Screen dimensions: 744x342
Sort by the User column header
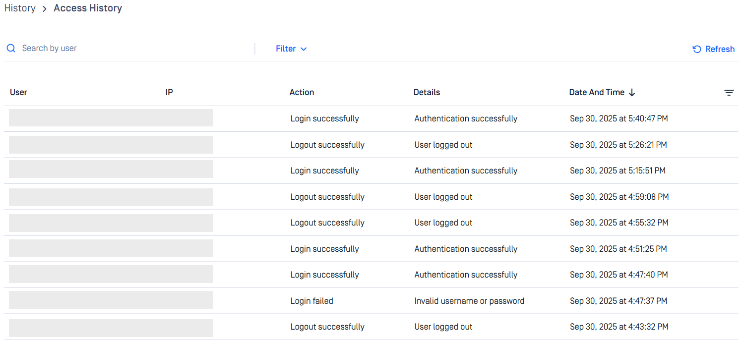pos(19,92)
